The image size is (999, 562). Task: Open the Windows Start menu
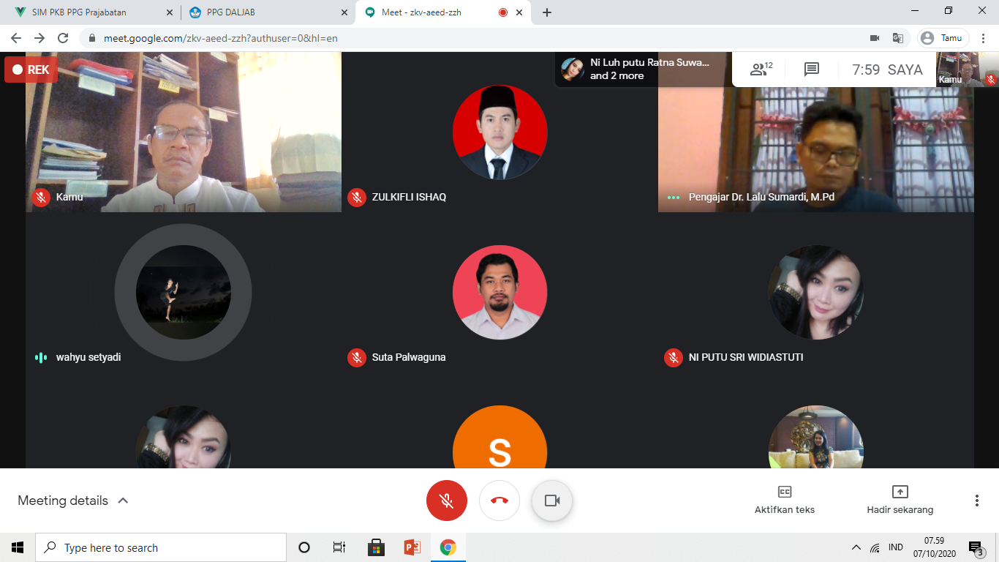[18, 547]
